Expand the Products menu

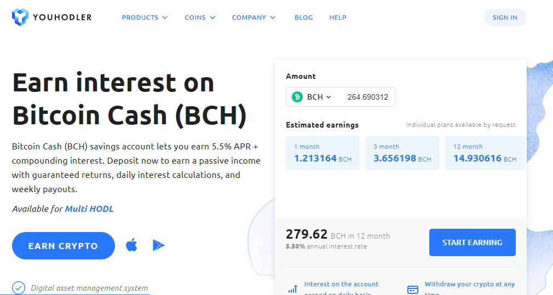point(145,18)
